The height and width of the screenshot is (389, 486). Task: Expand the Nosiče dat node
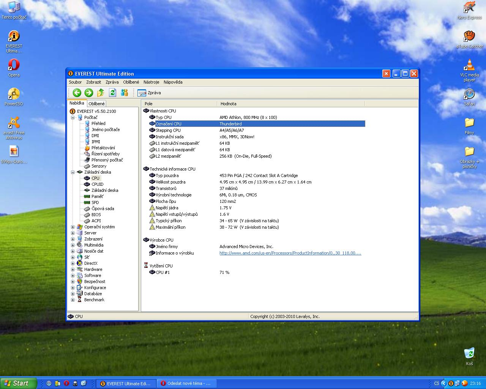point(73,251)
